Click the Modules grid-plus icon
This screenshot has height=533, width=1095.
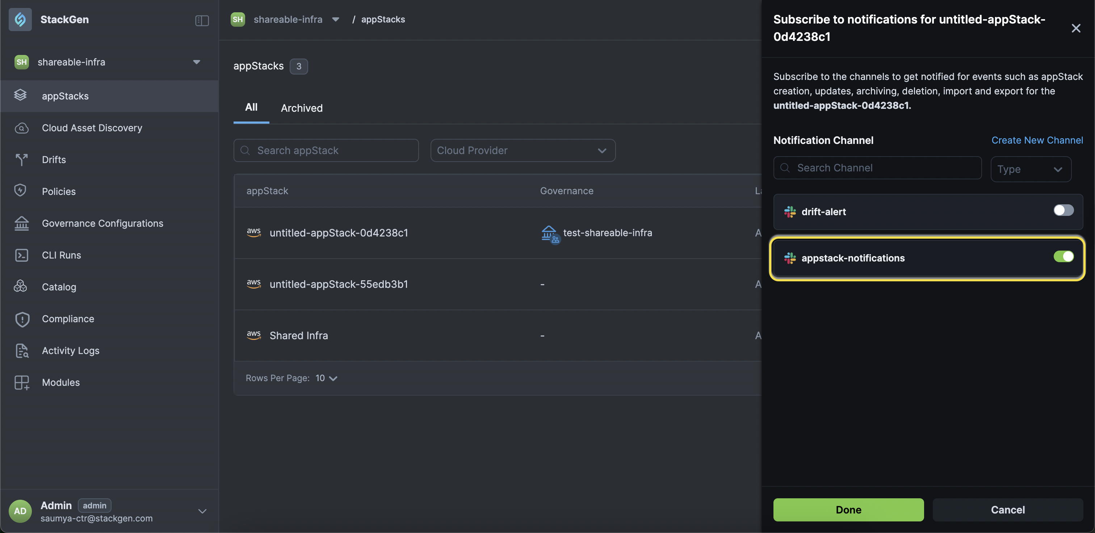22,382
